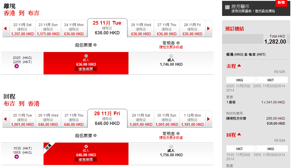
Task: Click 優惠機票 label on departure fare
Action: pyautogui.click(x=86, y=69)
